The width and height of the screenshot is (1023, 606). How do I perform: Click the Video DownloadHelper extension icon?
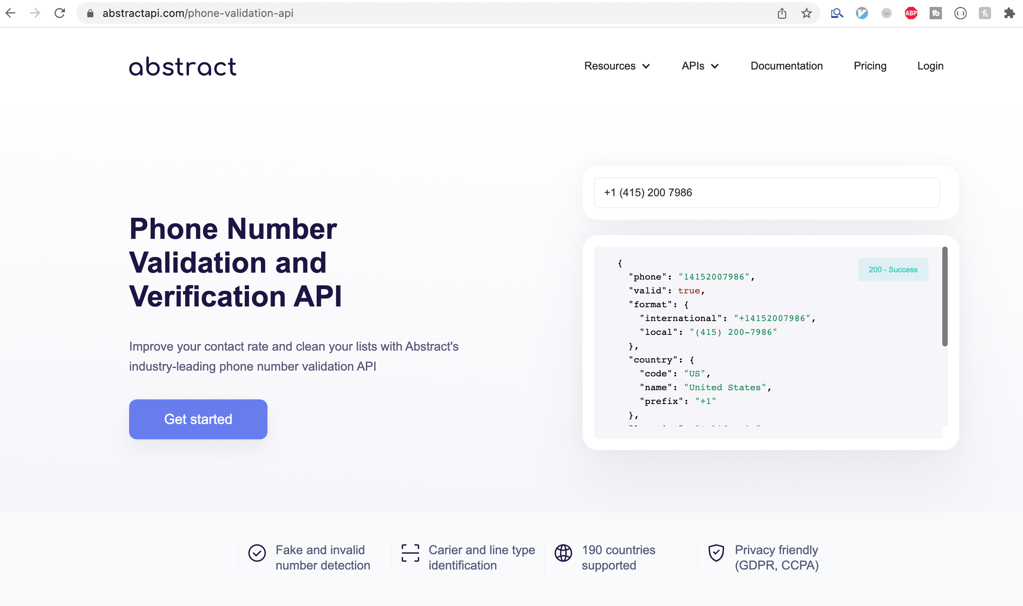(x=861, y=13)
